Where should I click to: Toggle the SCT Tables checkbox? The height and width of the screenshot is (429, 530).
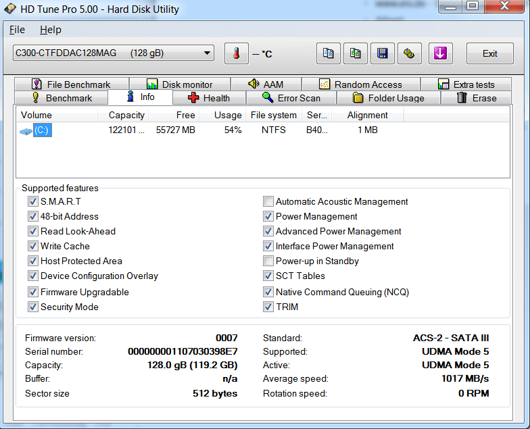point(268,276)
